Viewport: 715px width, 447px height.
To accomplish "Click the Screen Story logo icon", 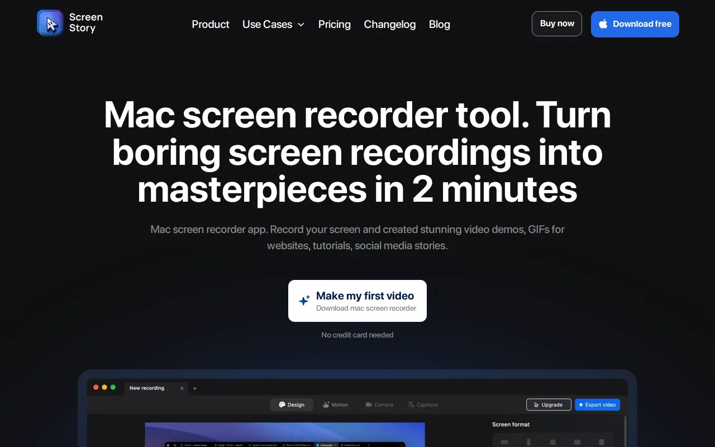I will (x=50, y=23).
